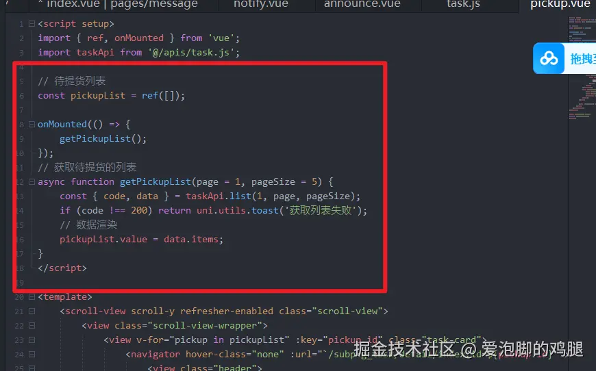Collapse the scroll-view-wrapper view at line 22
596x371 pixels.
pos(32,325)
